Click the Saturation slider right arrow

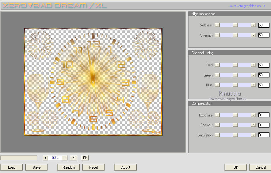[x=253, y=135]
